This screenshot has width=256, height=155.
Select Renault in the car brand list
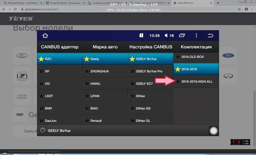point(105,120)
